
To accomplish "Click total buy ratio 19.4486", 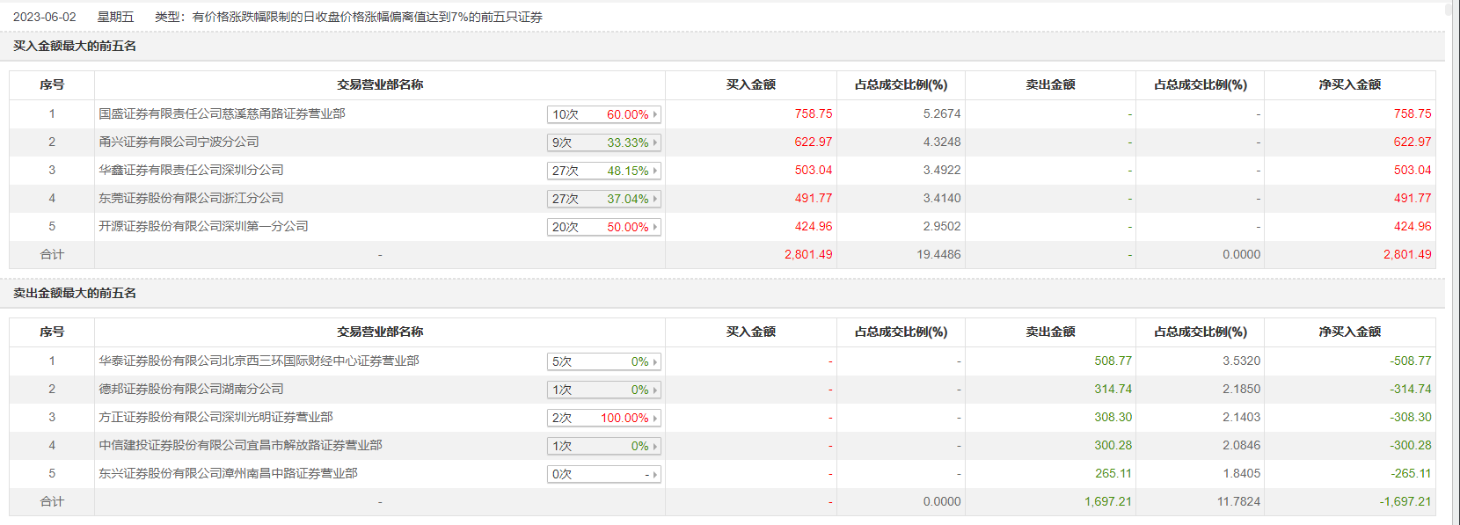I will tap(938, 254).
